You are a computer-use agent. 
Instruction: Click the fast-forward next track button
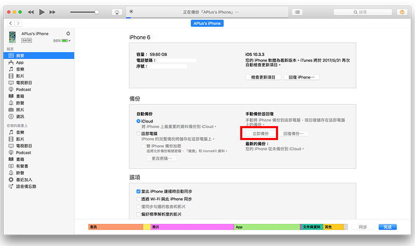52,12
